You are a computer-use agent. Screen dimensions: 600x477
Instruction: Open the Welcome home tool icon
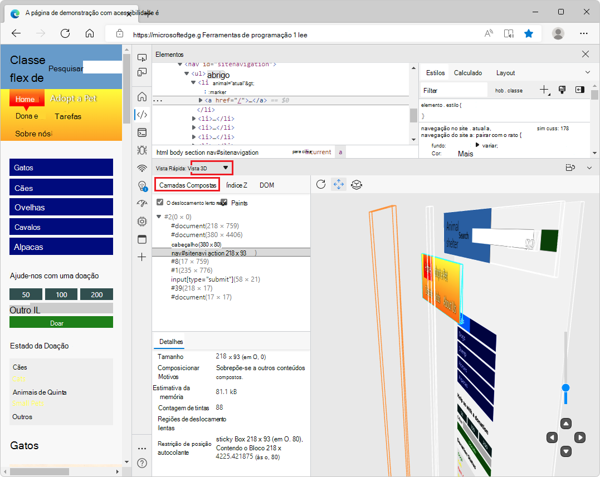tap(142, 97)
